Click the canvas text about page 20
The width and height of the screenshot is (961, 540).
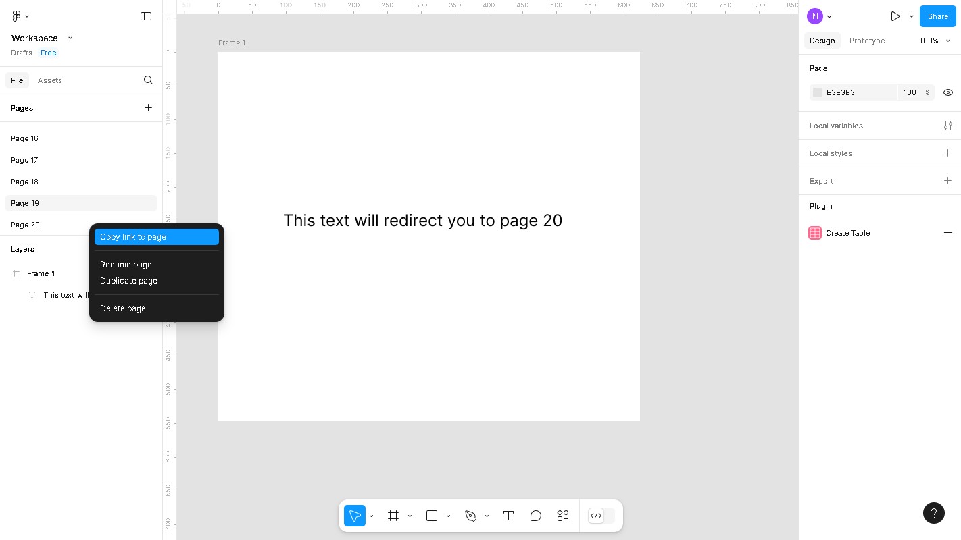423,221
